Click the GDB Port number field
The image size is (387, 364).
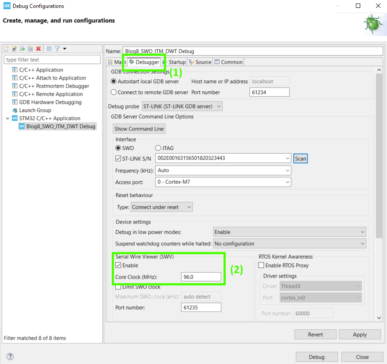click(x=269, y=92)
